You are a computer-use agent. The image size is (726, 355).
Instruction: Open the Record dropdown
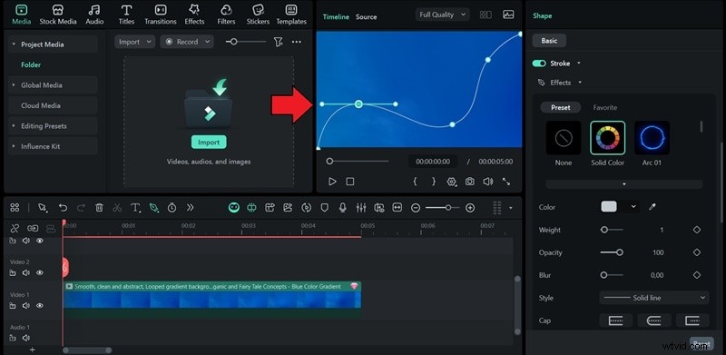pos(187,42)
